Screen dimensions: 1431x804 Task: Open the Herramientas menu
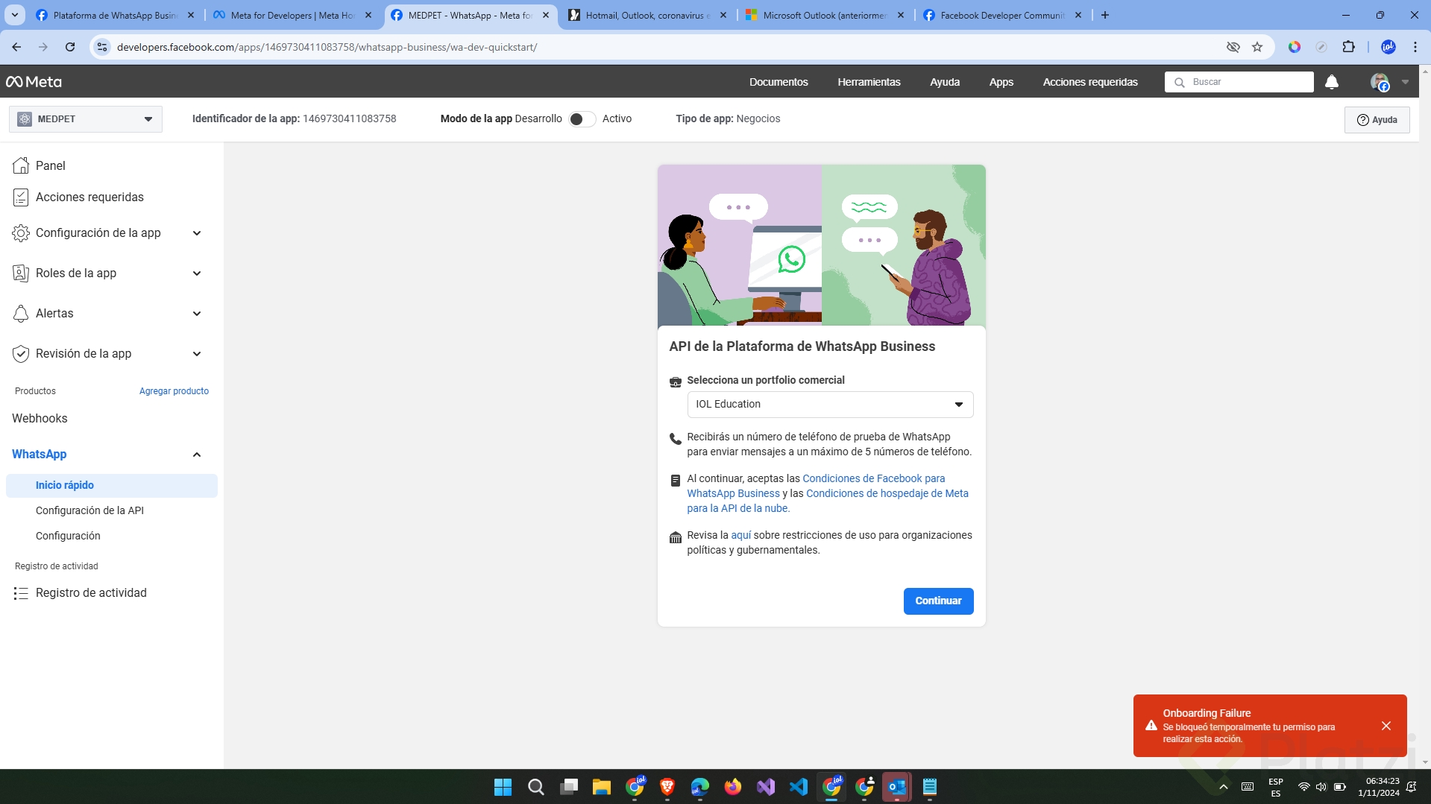tap(869, 82)
